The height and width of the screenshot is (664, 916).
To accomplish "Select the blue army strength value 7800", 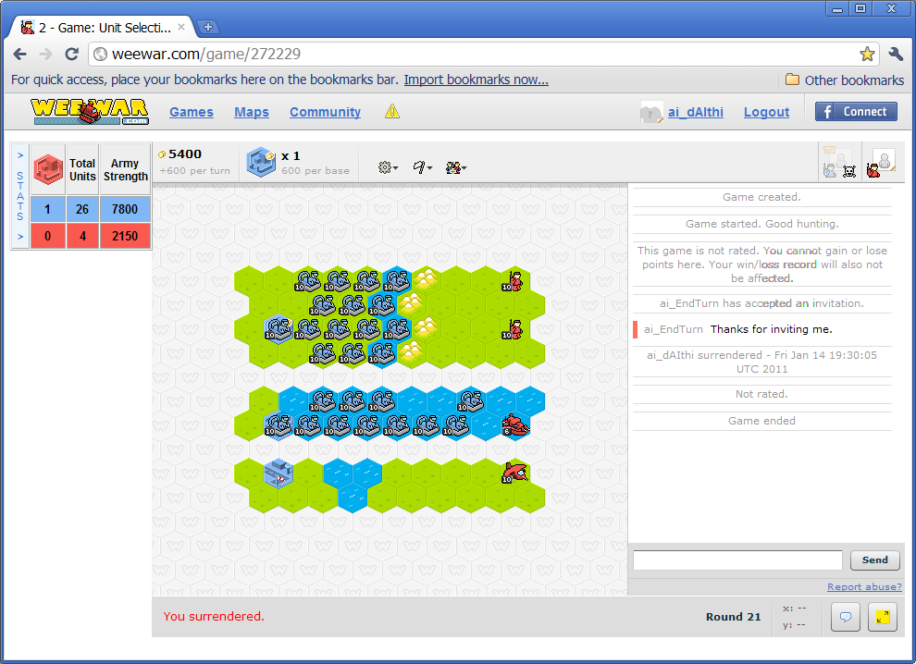I will 125,209.
